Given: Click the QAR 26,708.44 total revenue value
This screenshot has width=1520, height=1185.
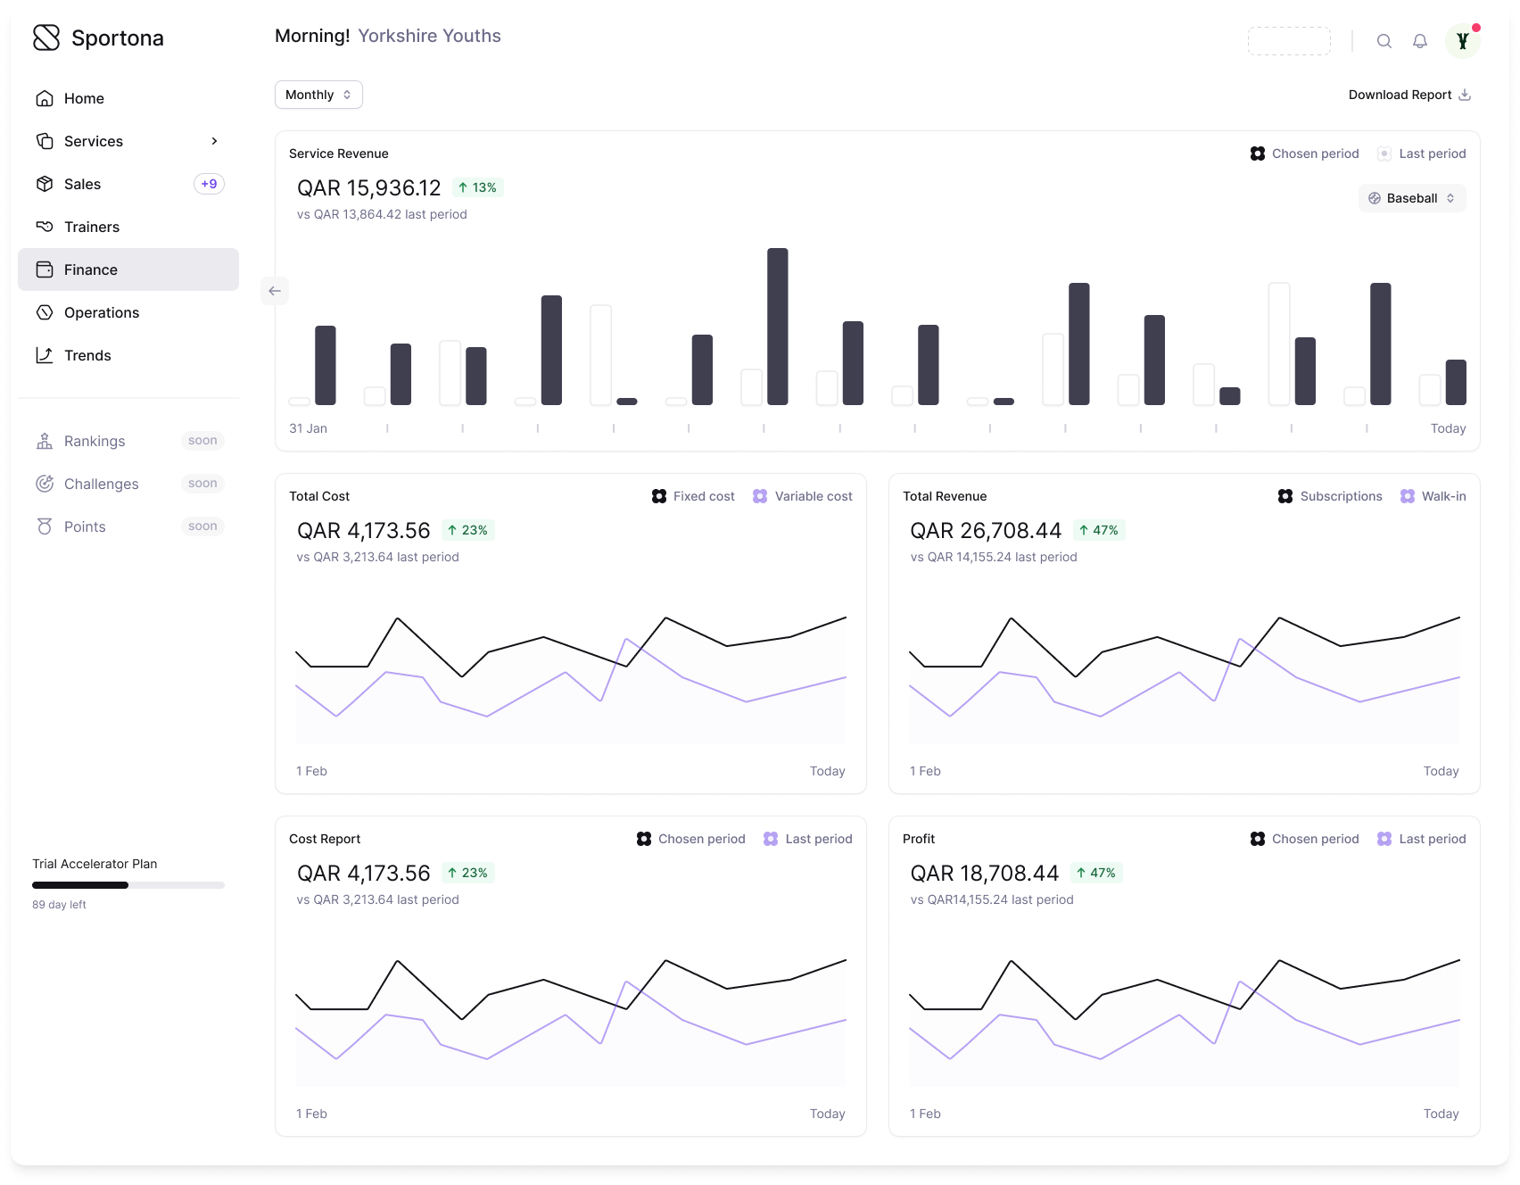Looking at the screenshot, I should pyautogui.click(x=986, y=530).
